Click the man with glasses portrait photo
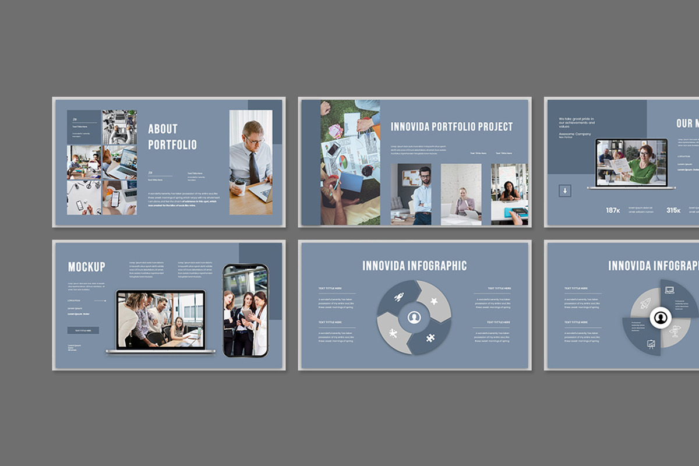Image resolution: width=699 pixels, height=466 pixels. [411, 194]
